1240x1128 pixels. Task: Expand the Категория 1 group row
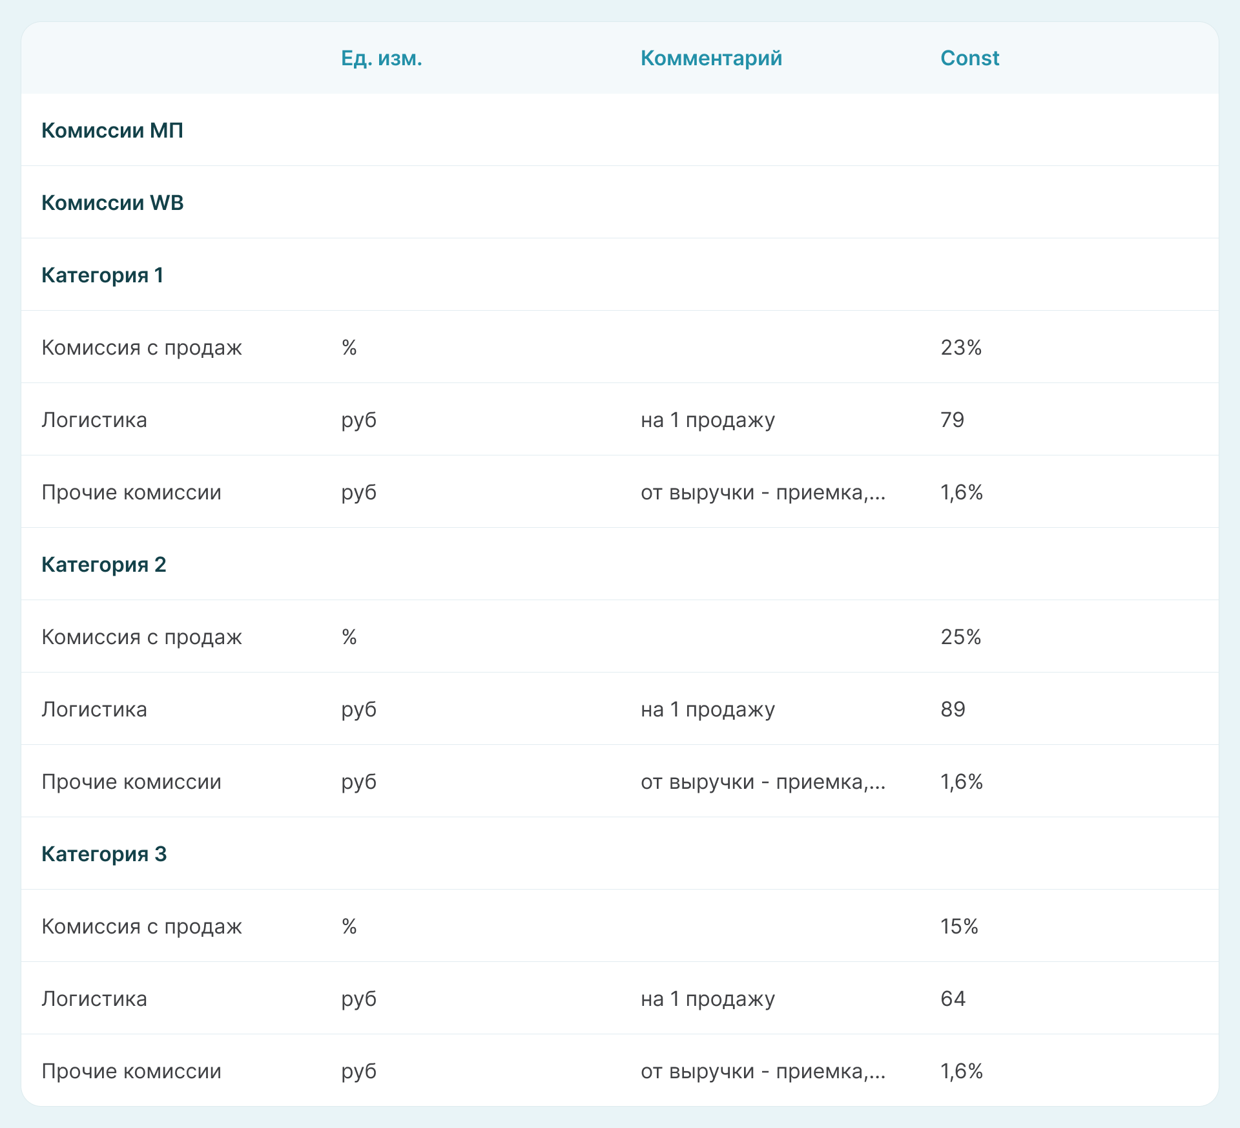(102, 275)
